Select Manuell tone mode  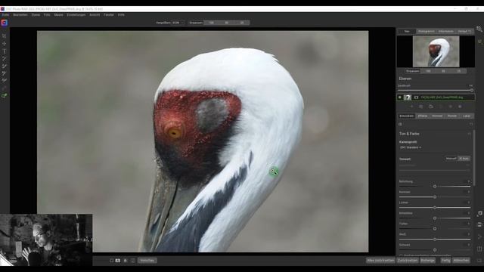click(x=451, y=159)
